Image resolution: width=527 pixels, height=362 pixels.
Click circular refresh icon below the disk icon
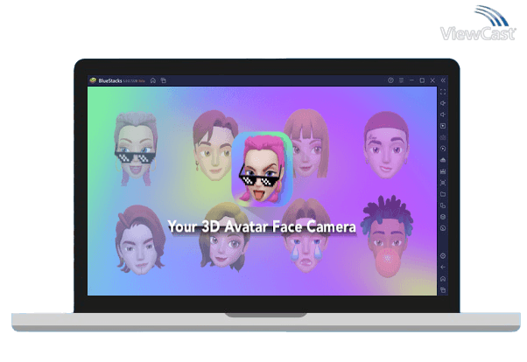pos(443,228)
